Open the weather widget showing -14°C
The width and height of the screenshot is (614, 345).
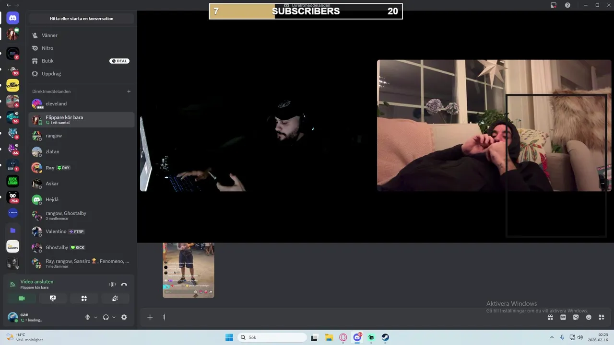tap(25, 337)
